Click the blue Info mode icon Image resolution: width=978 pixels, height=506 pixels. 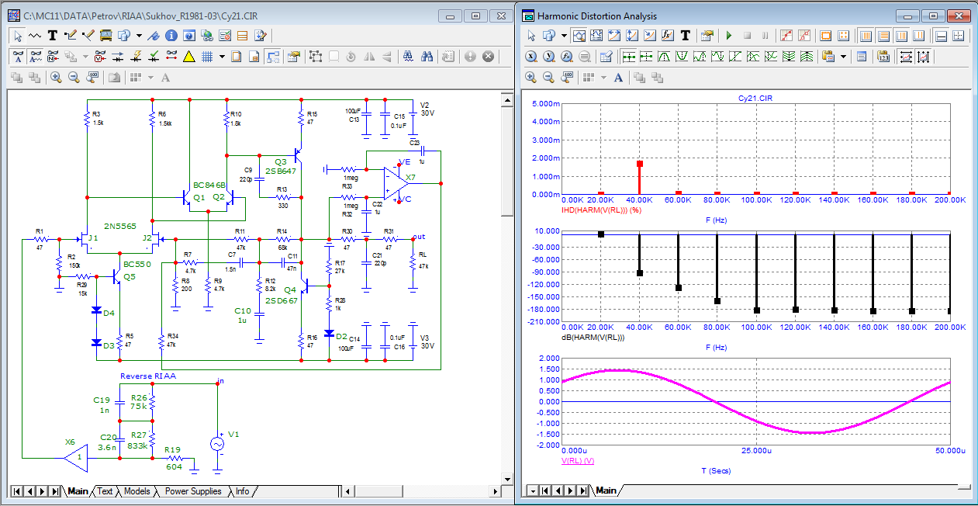point(171,35)
